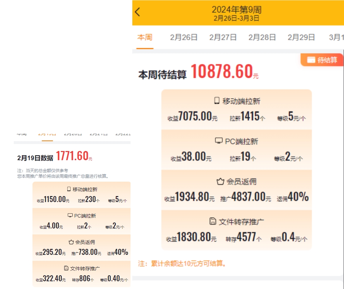Screen dimensions: 344x289
Task: Click the weekly total 10878.60元
Action: (x=225, y=71)
